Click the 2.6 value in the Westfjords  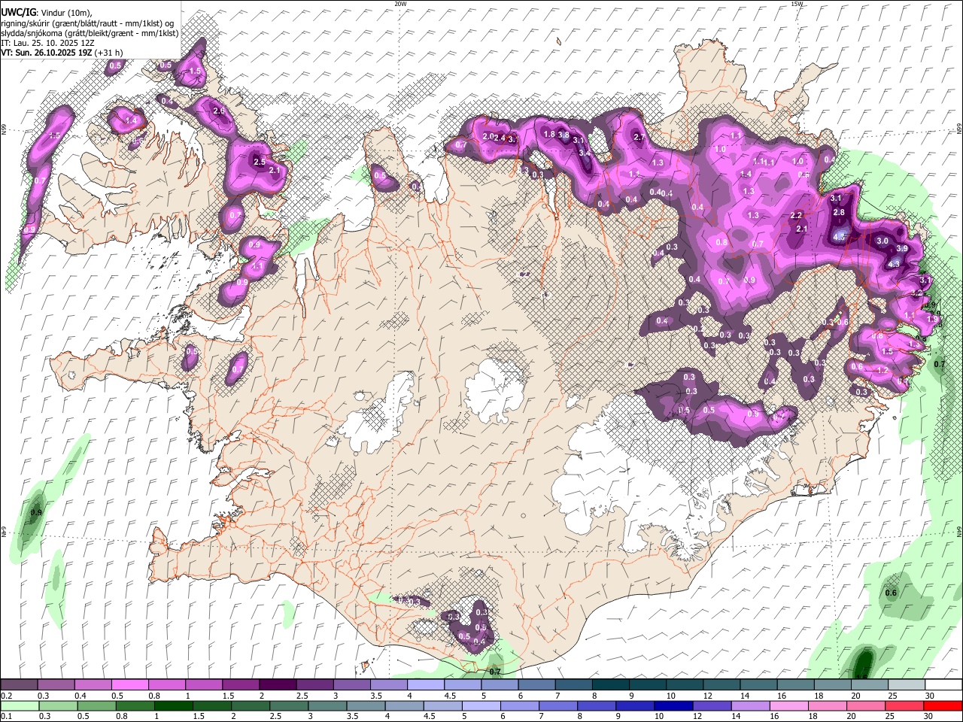tap(219, 111)
